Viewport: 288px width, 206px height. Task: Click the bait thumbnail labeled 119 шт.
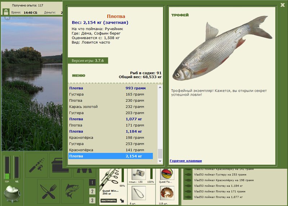(167, 193)
